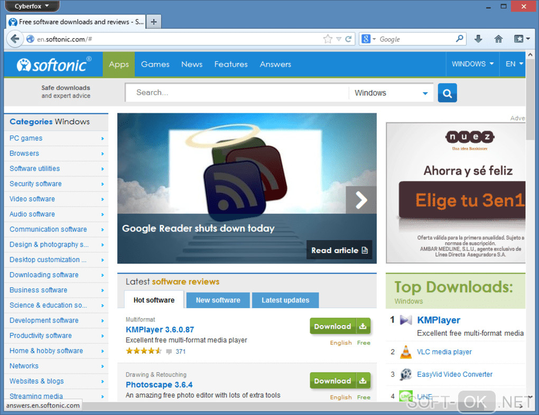The height and width of the screenshot is (415, 539).
Task: Open the downloads arrow icon in toolbar
Action: tap(478, 39)
